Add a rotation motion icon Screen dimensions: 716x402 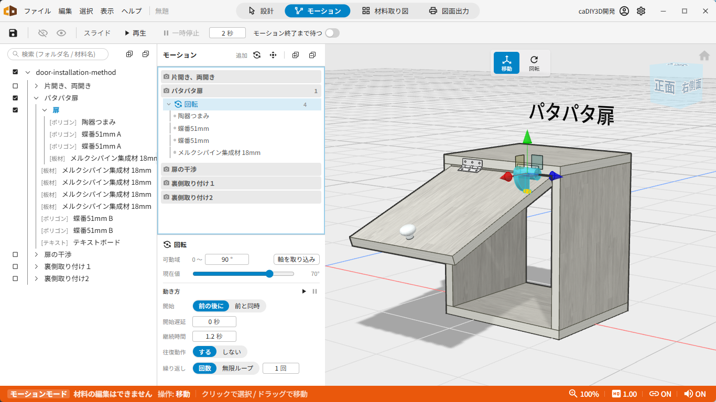coord(257,55)
